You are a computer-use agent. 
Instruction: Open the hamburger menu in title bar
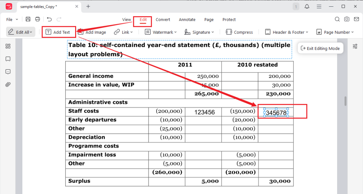coord(319,6)
